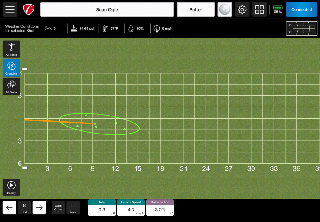Check the battery level indicator
Screen dimensions: 320x222
tap(277, 9)
